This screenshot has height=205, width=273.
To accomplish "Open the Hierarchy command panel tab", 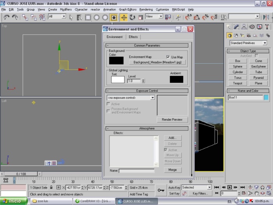I will pyautogui.click(x=244, y=27).
